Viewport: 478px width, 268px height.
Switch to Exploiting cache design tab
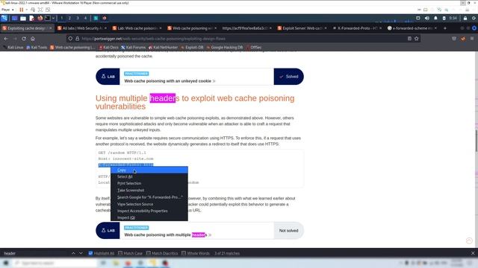[x=27, y=28]
